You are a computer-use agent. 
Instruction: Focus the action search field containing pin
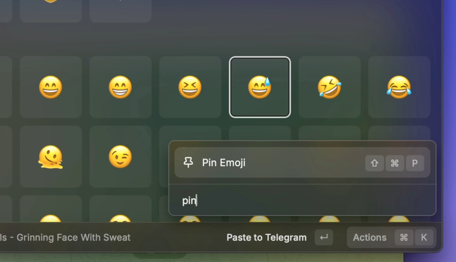(x=302, y=200)
